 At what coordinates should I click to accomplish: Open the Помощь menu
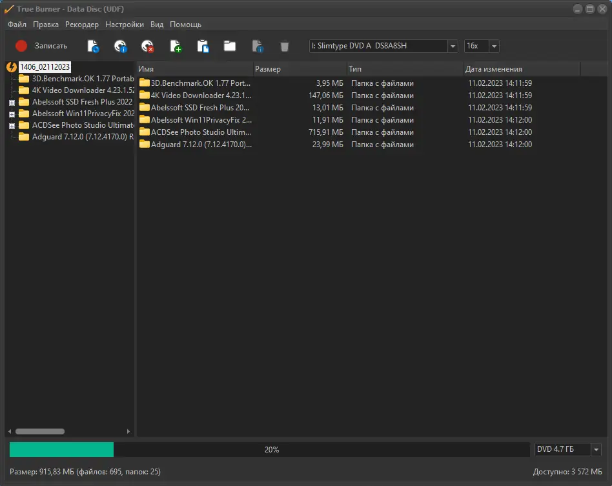[x=186, y=25]
